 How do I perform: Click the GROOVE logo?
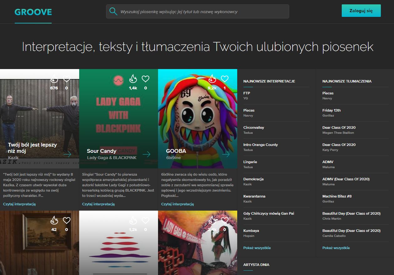(33, 12)
